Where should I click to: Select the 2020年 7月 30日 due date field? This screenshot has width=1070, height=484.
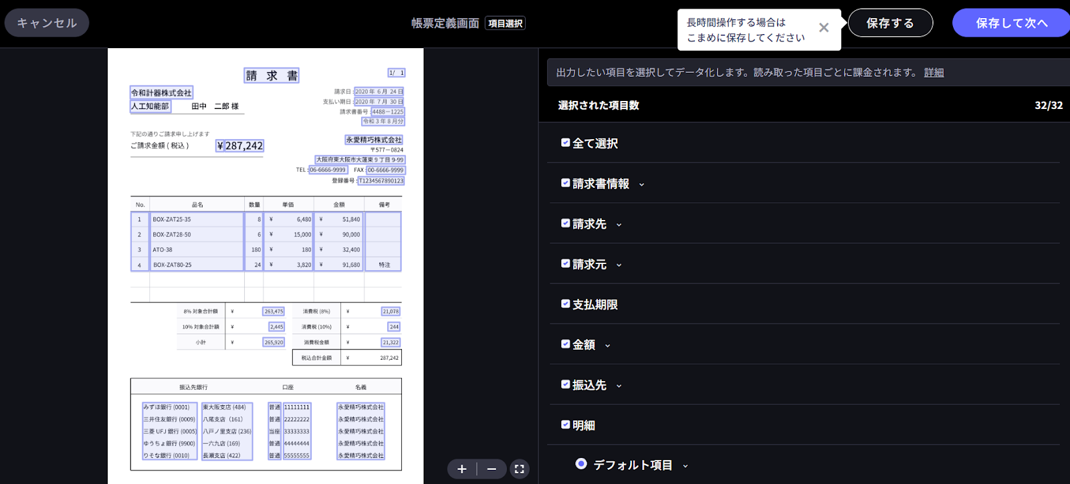pos(379,102)
